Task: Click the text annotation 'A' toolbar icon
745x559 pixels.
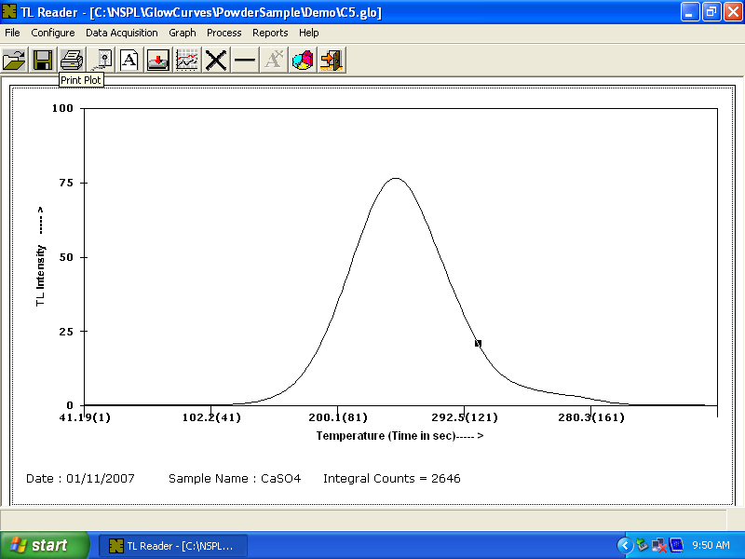Action: pos(129,61)
